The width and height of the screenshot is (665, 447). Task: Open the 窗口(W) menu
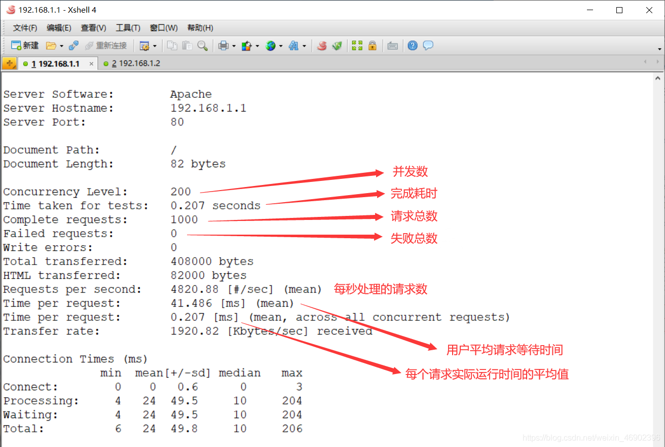click(x=164, y=28)
